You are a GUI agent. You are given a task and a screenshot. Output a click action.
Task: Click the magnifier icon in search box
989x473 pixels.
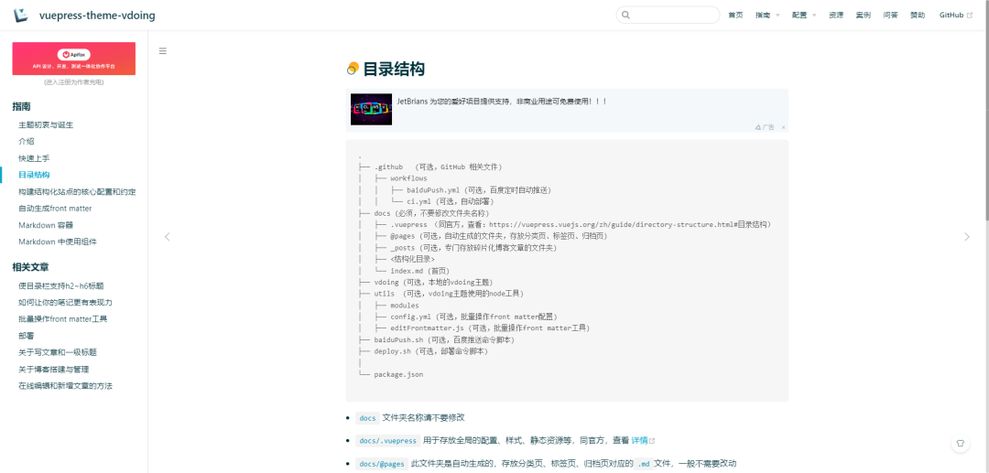click(x=625, y=16)
